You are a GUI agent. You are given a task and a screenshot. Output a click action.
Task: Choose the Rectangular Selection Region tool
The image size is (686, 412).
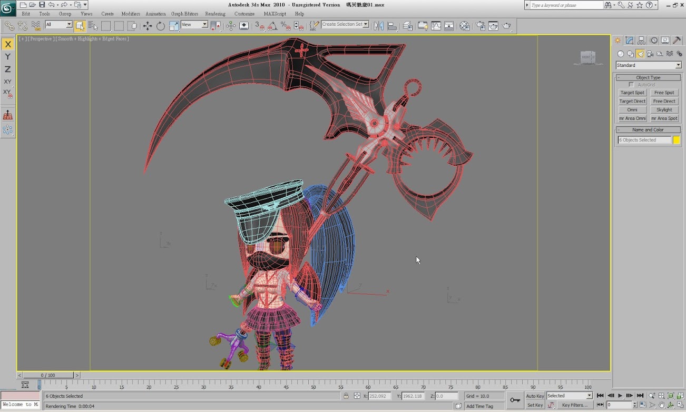coord(106,25)
